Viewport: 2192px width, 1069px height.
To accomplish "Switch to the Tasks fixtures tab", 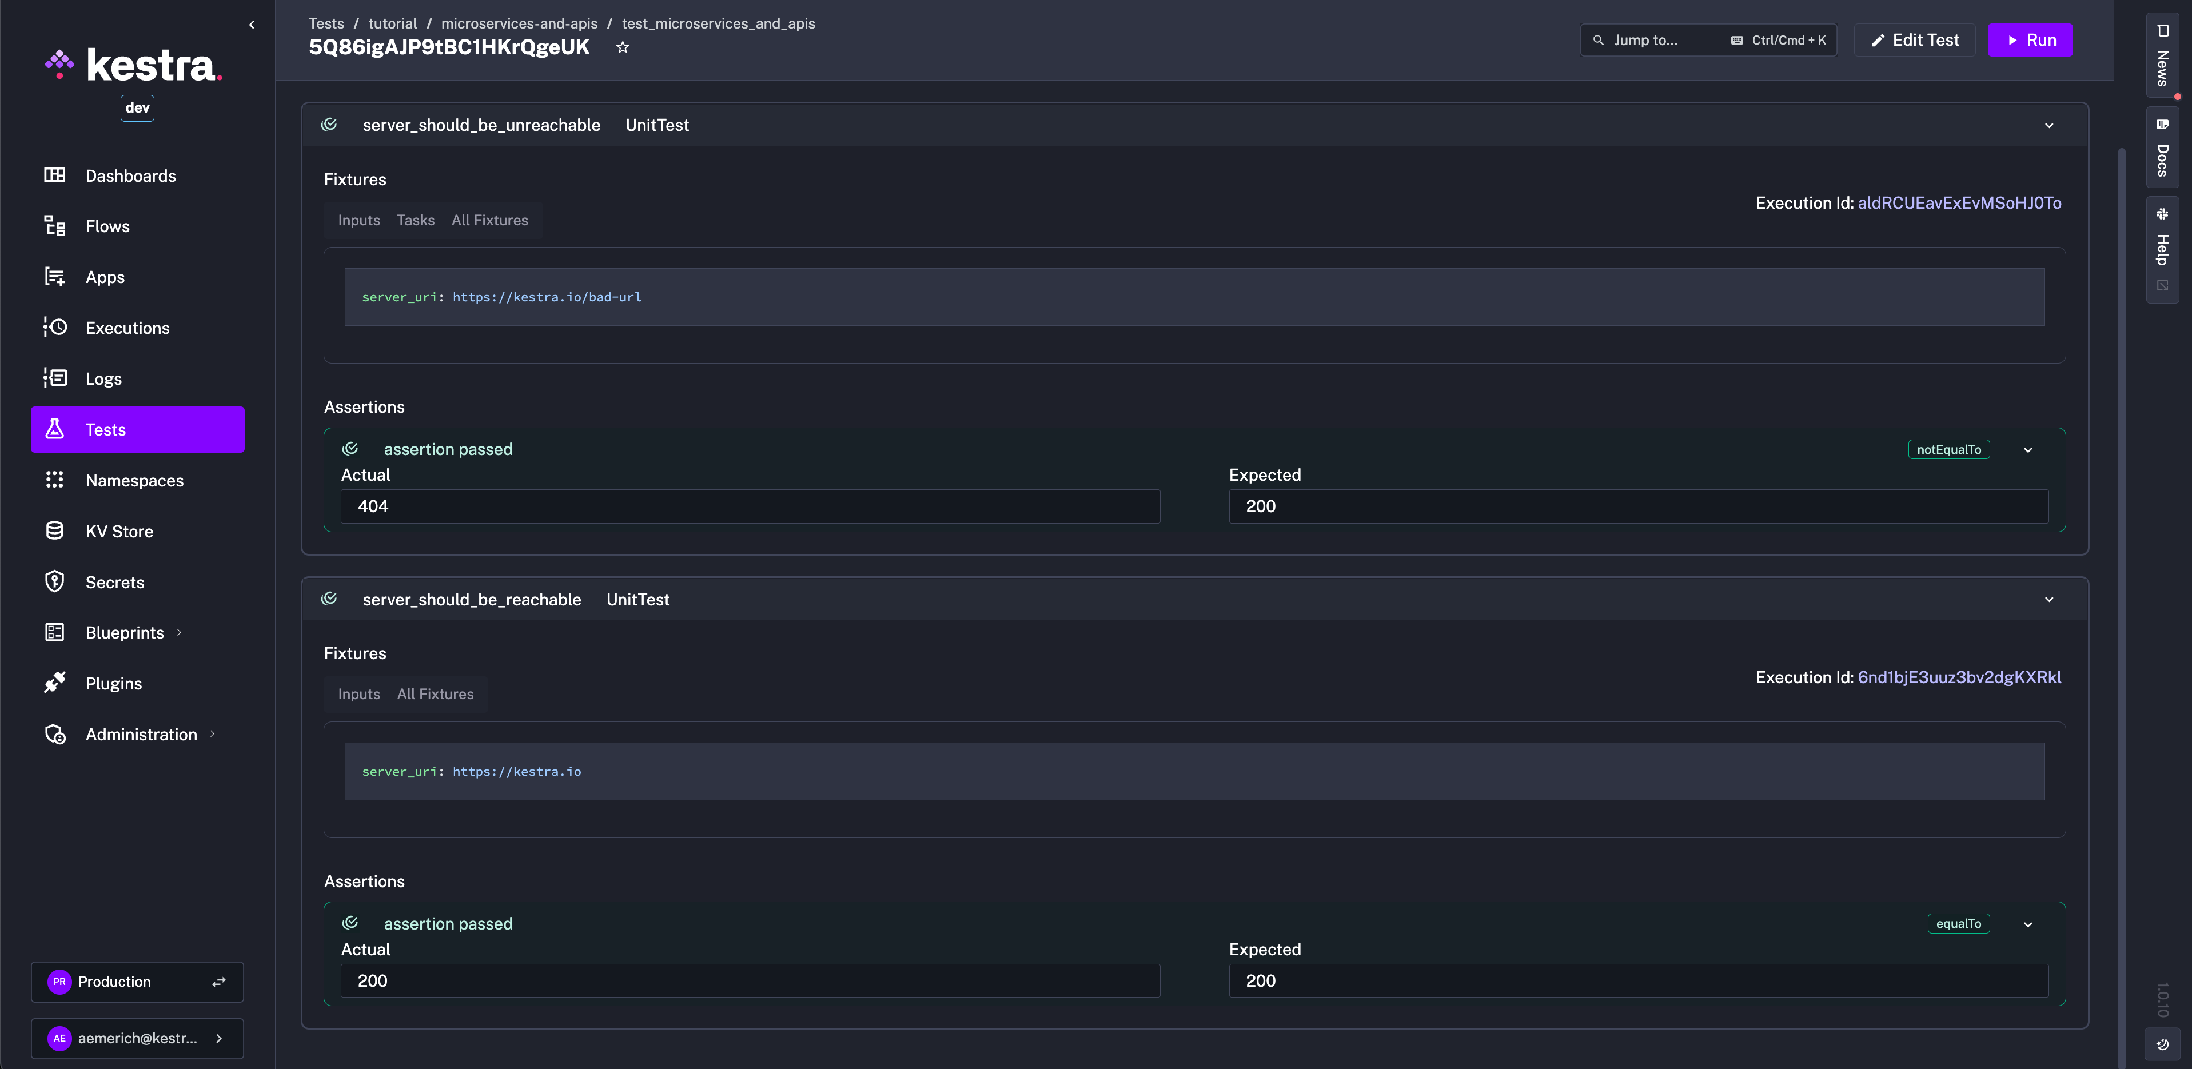I will click(x=415, y=220).
